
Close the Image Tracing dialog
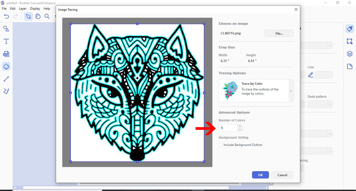tap(296, 9)
